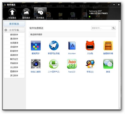125x114 pixels.
Task: Click the 二十四节气之 link text
Action: pyautogui.click(x=54, y=72)
